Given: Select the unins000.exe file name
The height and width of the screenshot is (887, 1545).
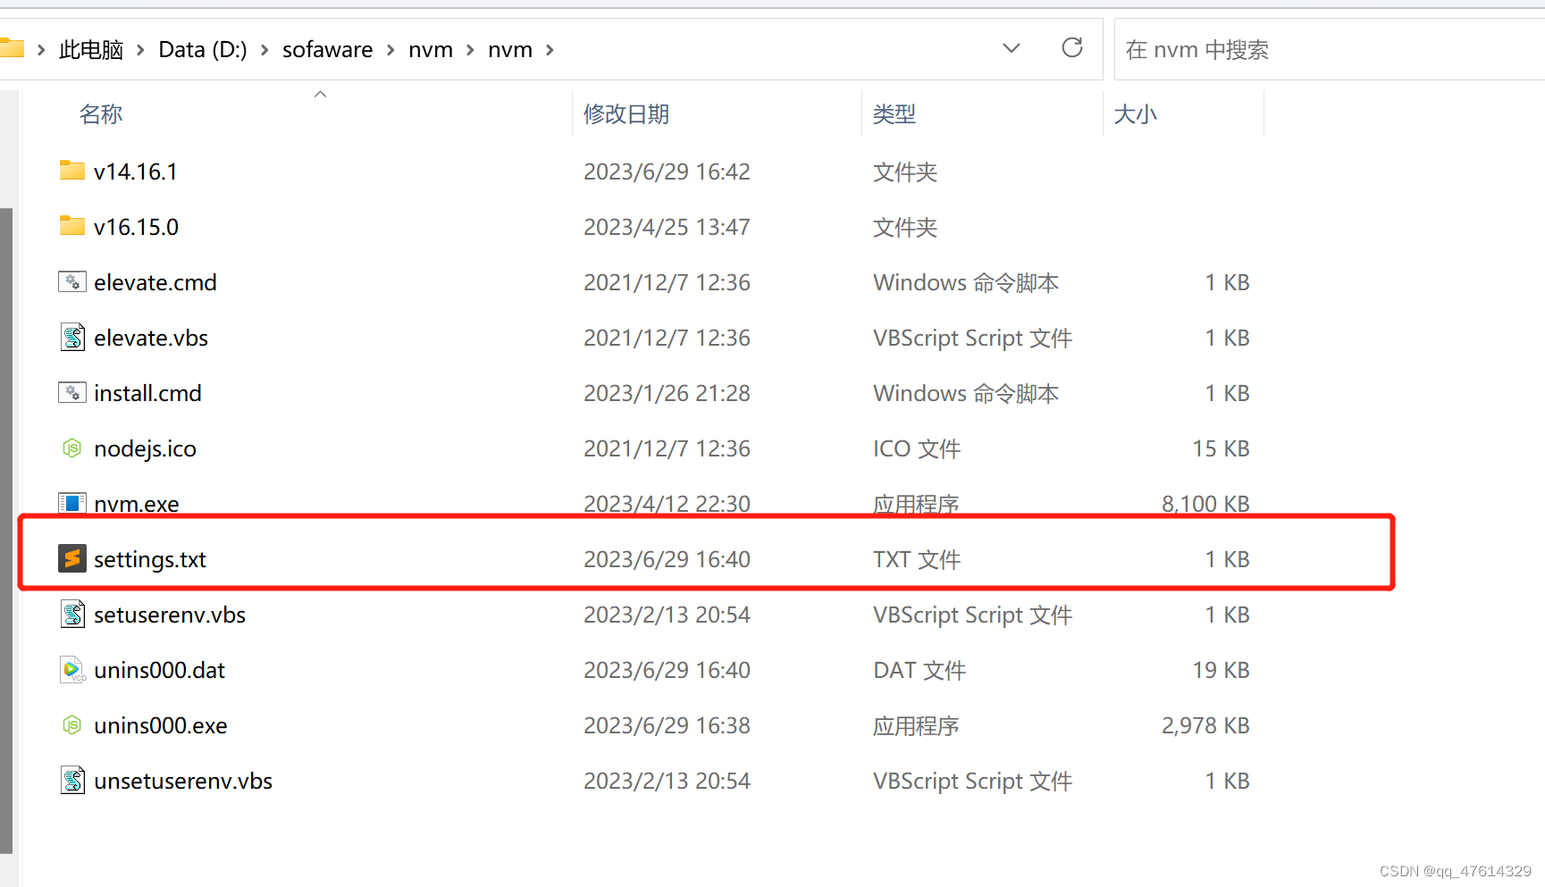Looking at the screenshot, I should click(x=161, y=725).
